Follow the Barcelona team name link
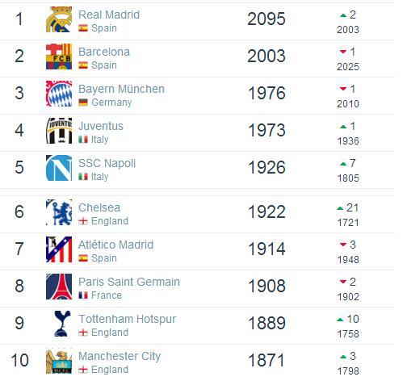This screenshot has height=381, width=407. click(104, 52)
